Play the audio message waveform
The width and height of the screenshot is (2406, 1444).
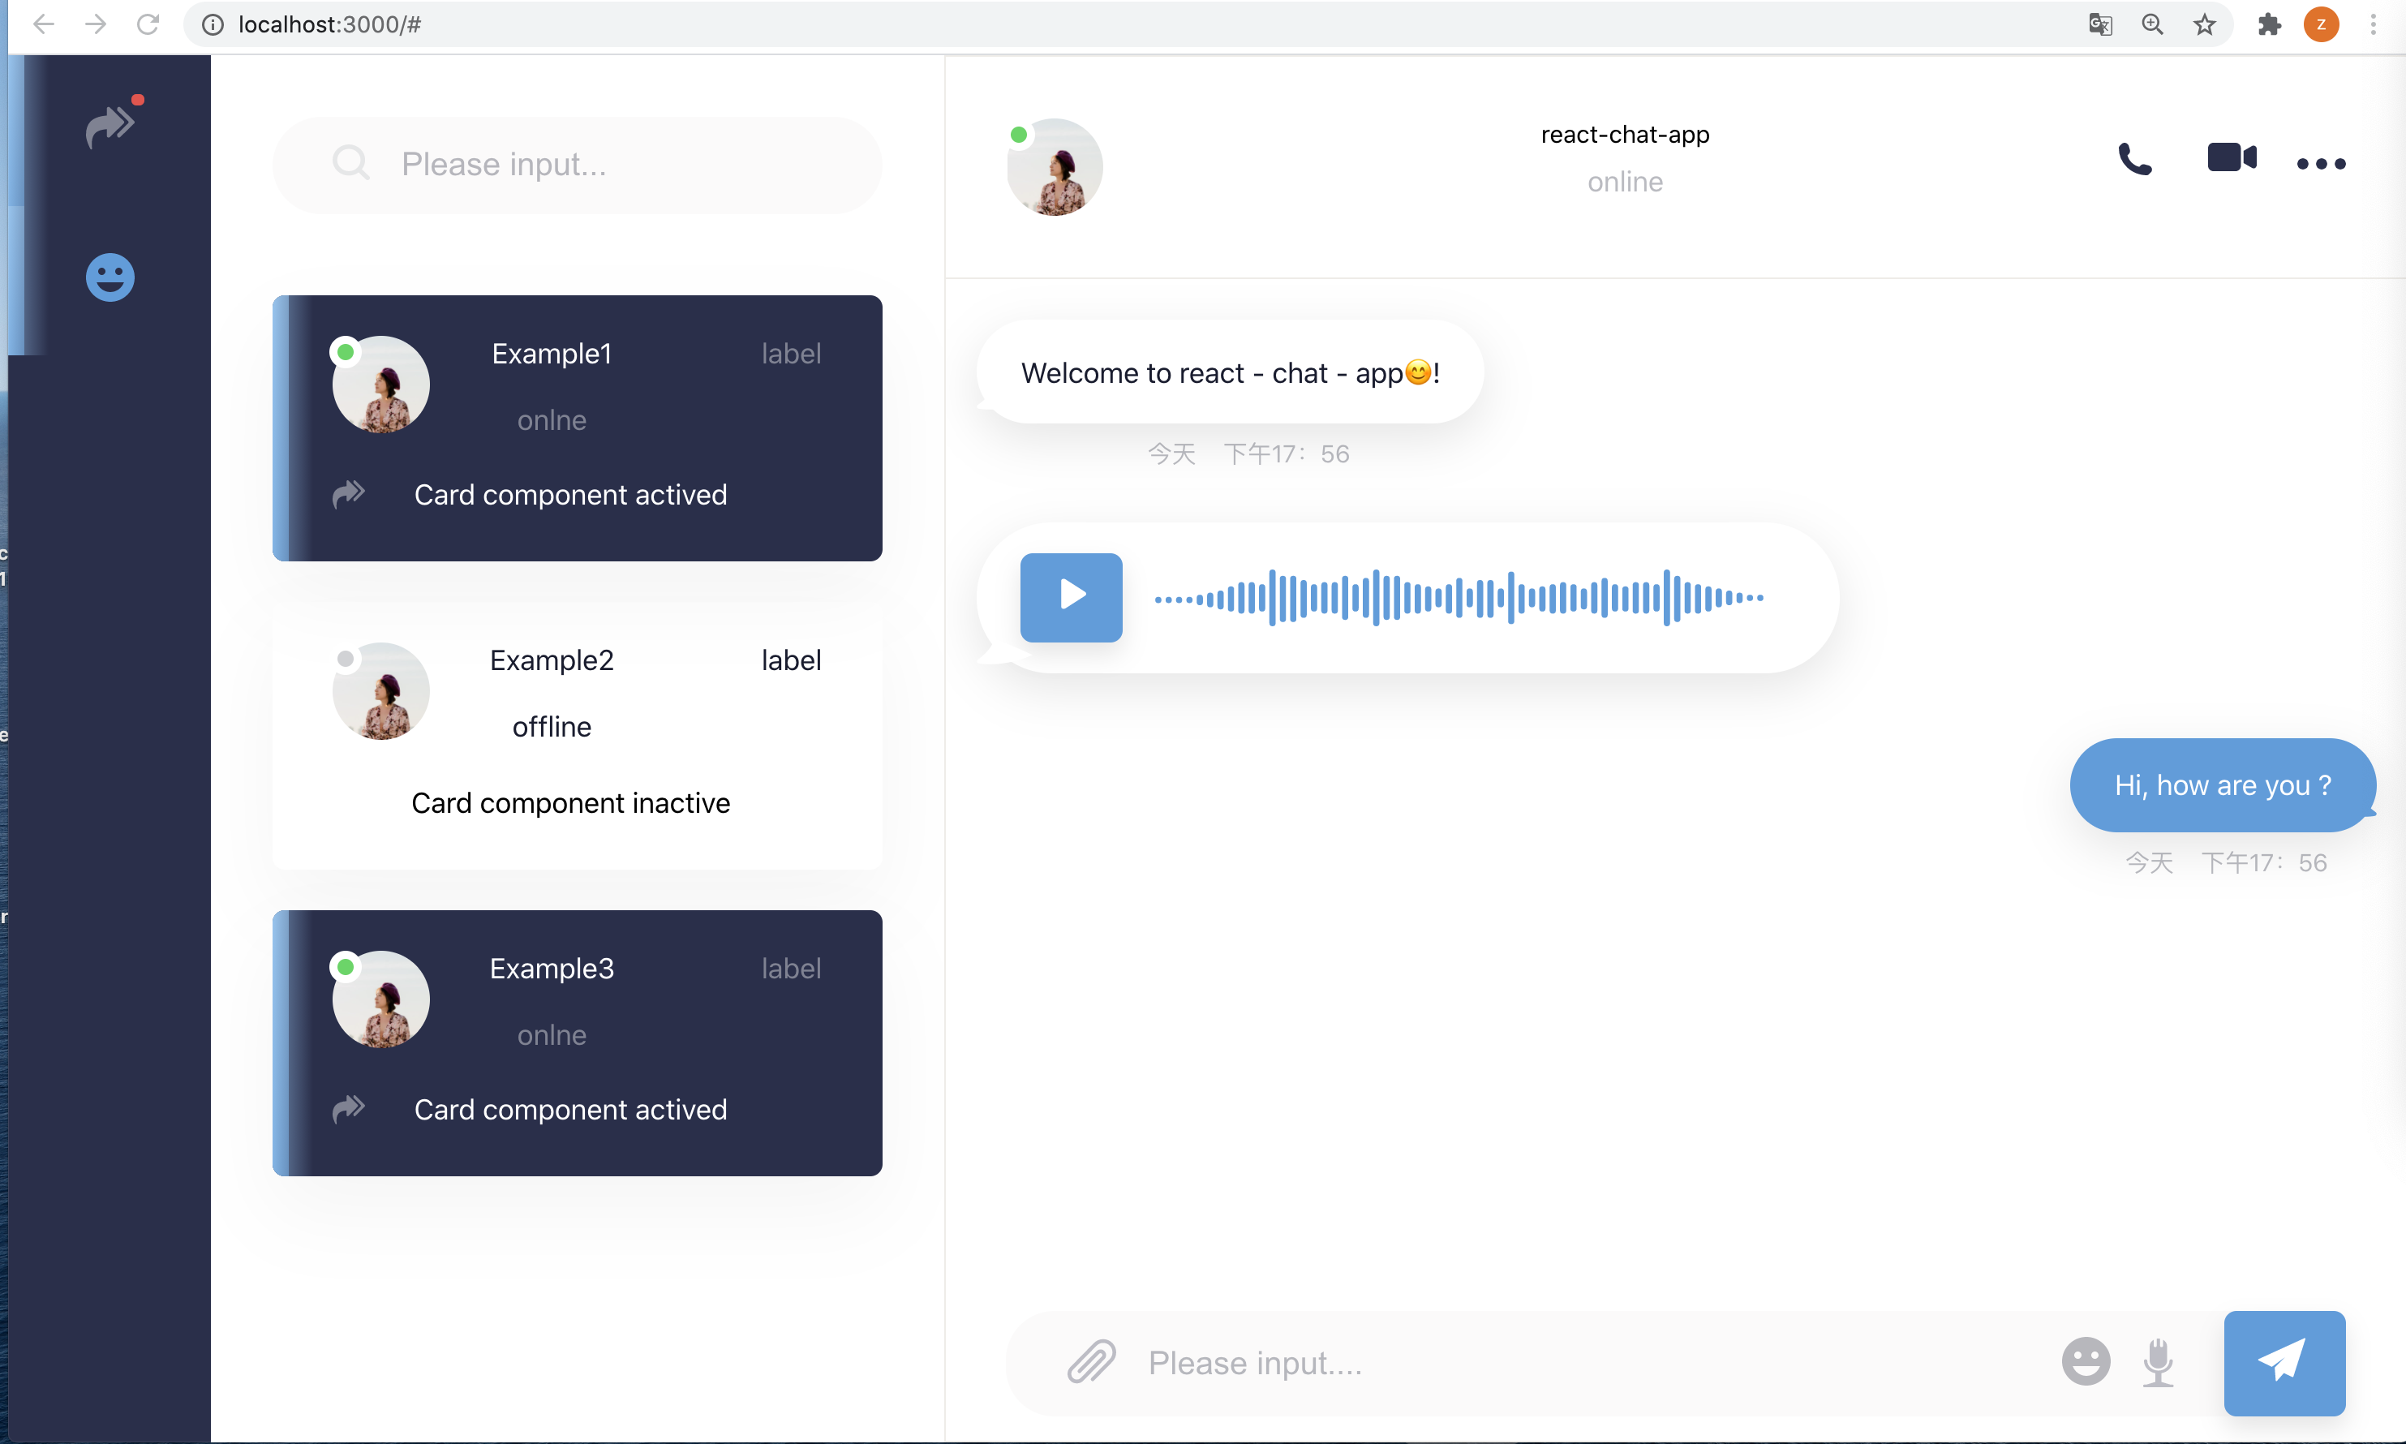(x=1069, y=596)
